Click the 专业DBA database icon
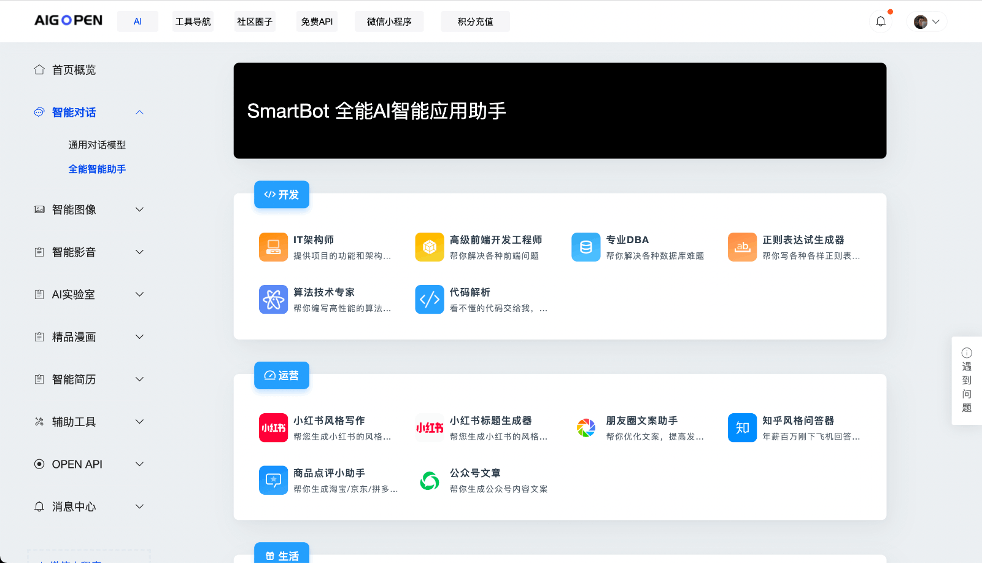The width and height of the screenshot is (982, 563). 586,247
